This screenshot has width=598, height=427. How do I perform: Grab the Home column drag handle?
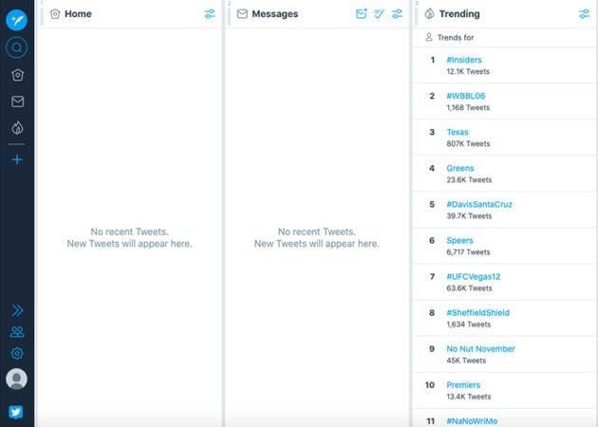point(42,14)
